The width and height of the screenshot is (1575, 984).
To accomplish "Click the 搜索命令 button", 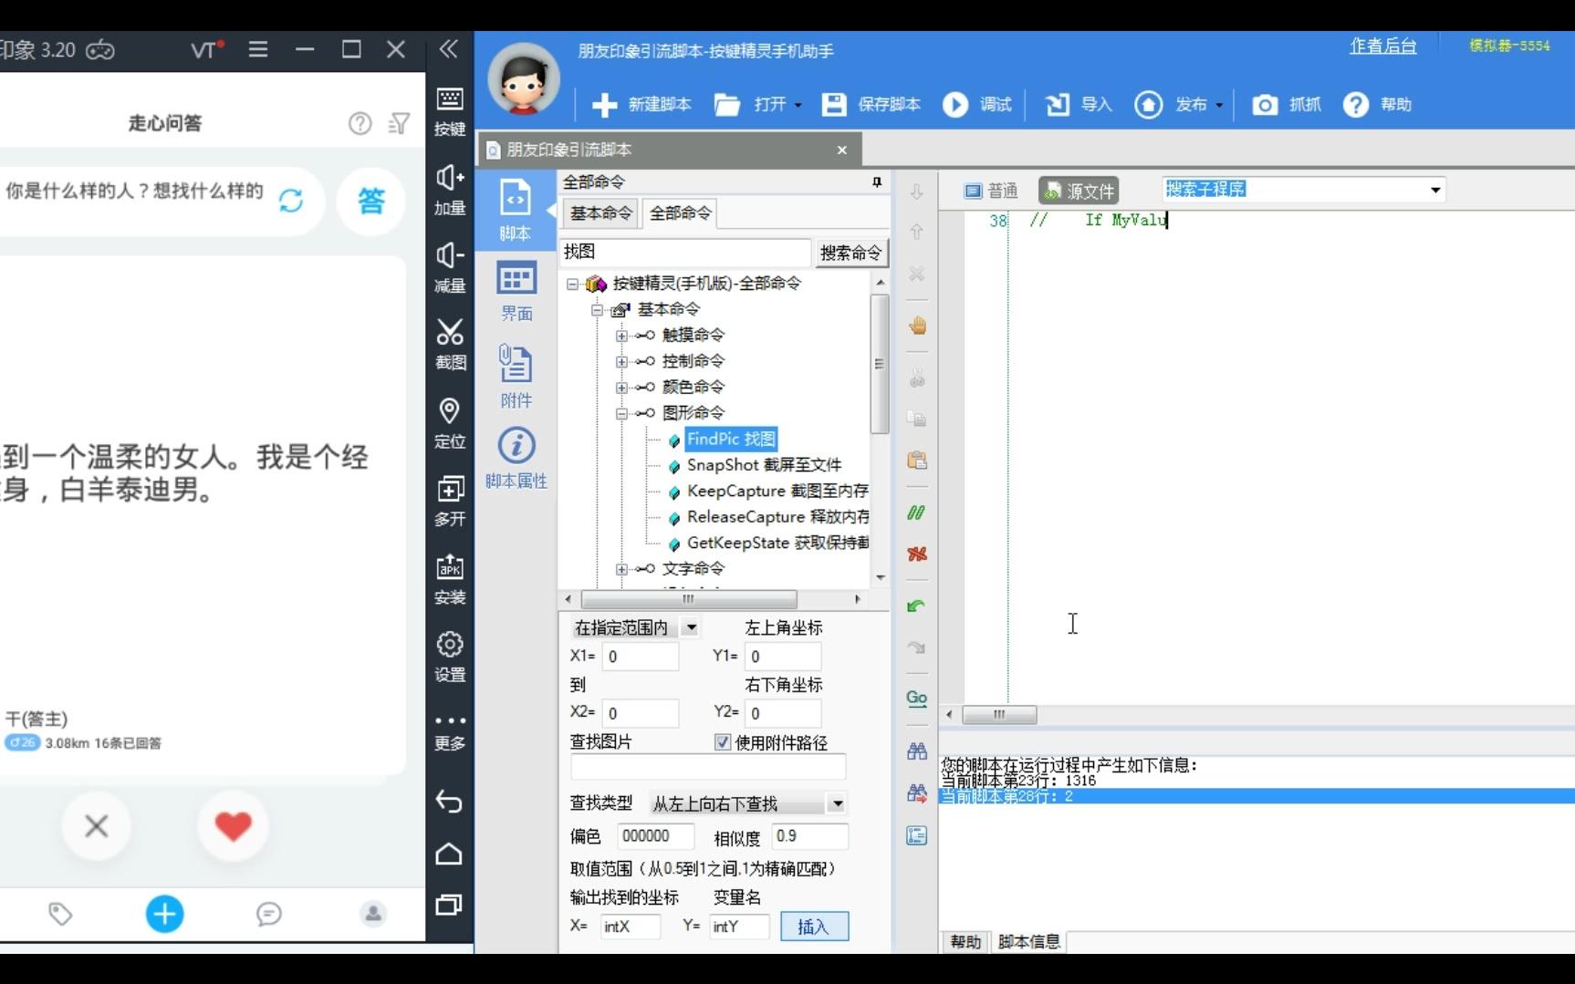I will tap(850, 253).
